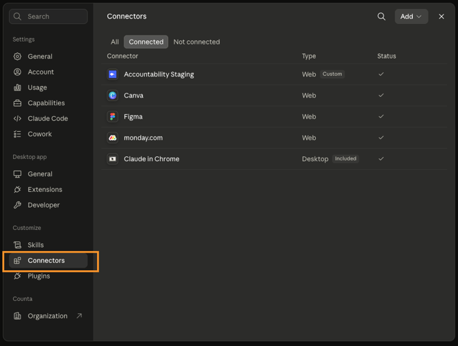This screenshot has height=346, width=458.
Task: Focus the sidebar Search field
Action: click(49, 16)
